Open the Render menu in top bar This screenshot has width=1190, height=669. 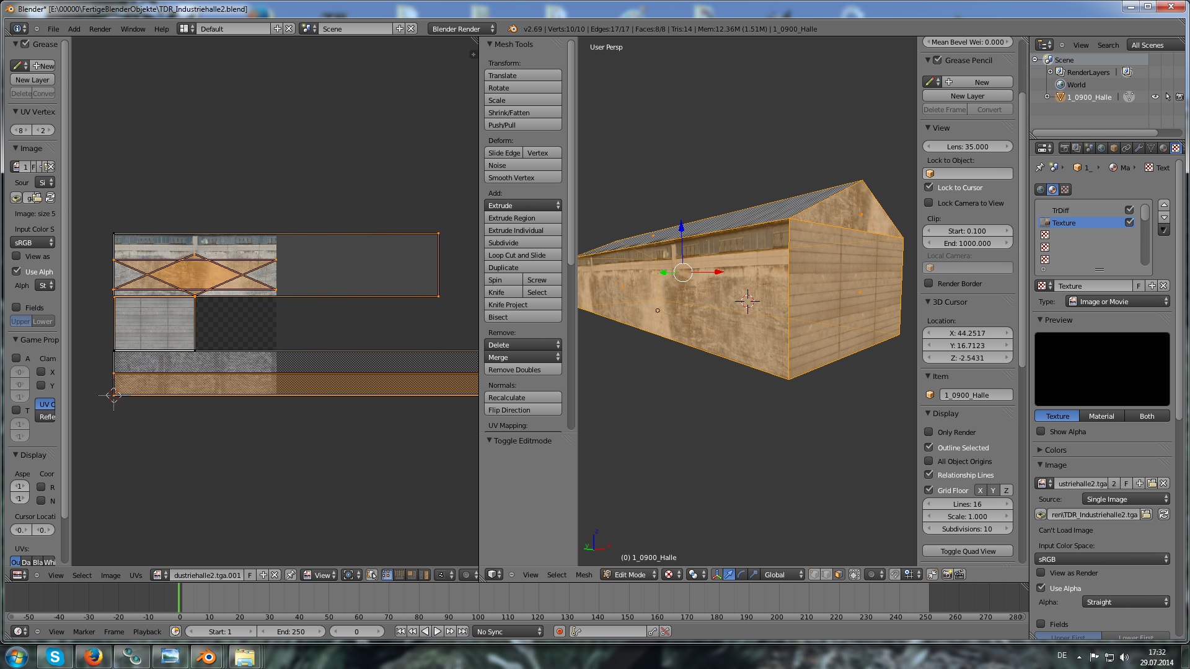point(100,29)
